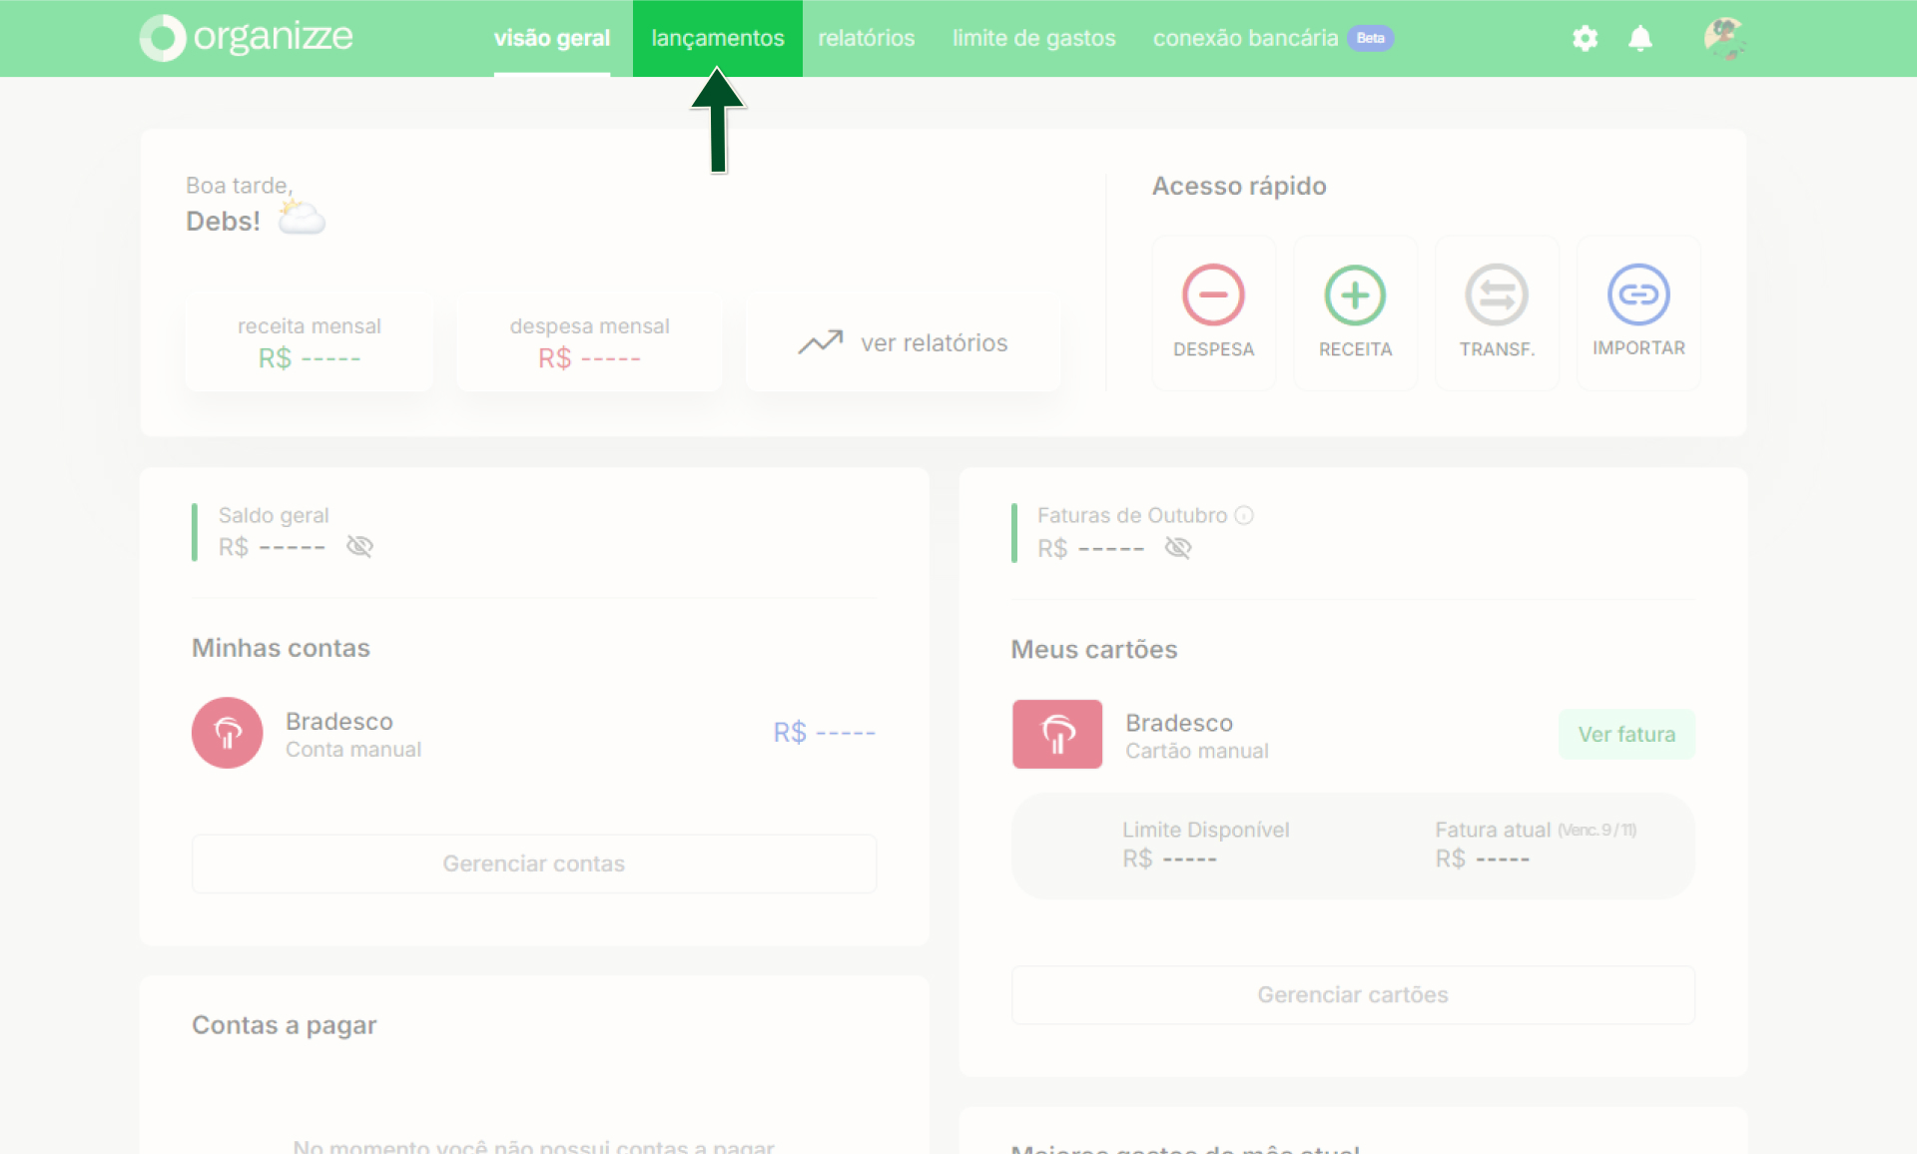
Task: Click the receita mensal card
Action: 309,341
